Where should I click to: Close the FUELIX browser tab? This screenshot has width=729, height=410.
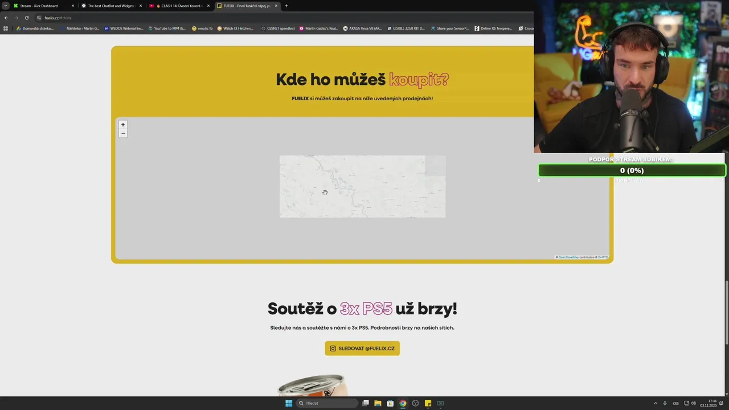click(x=276, y=6)
